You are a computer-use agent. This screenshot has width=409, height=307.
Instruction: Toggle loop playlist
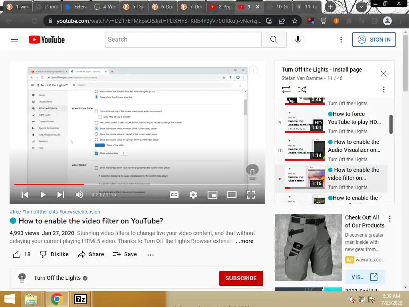[x=286, y=90]
